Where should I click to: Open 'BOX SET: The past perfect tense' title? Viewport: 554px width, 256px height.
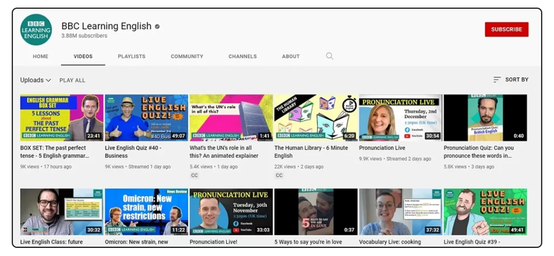(55, 152)
